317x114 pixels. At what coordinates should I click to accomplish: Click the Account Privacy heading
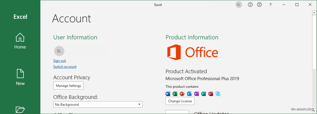pyautogui.click(x=72, y=78)
